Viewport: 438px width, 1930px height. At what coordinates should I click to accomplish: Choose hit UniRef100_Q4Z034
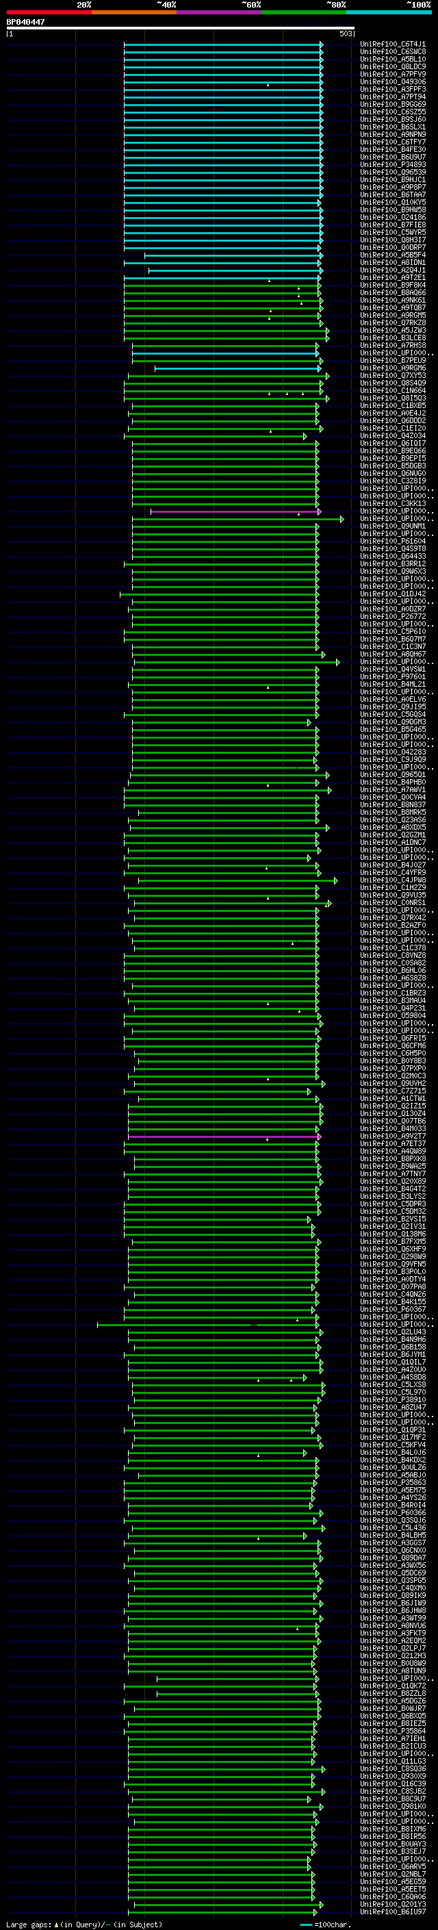(x=393, y=436)
